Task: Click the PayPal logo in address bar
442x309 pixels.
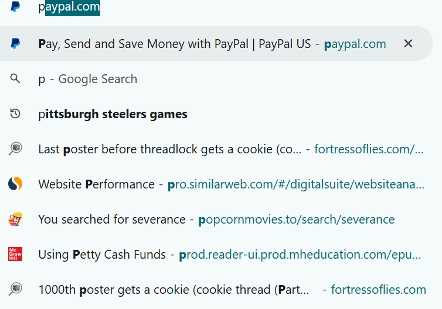Action: click(x=15, y=6)
